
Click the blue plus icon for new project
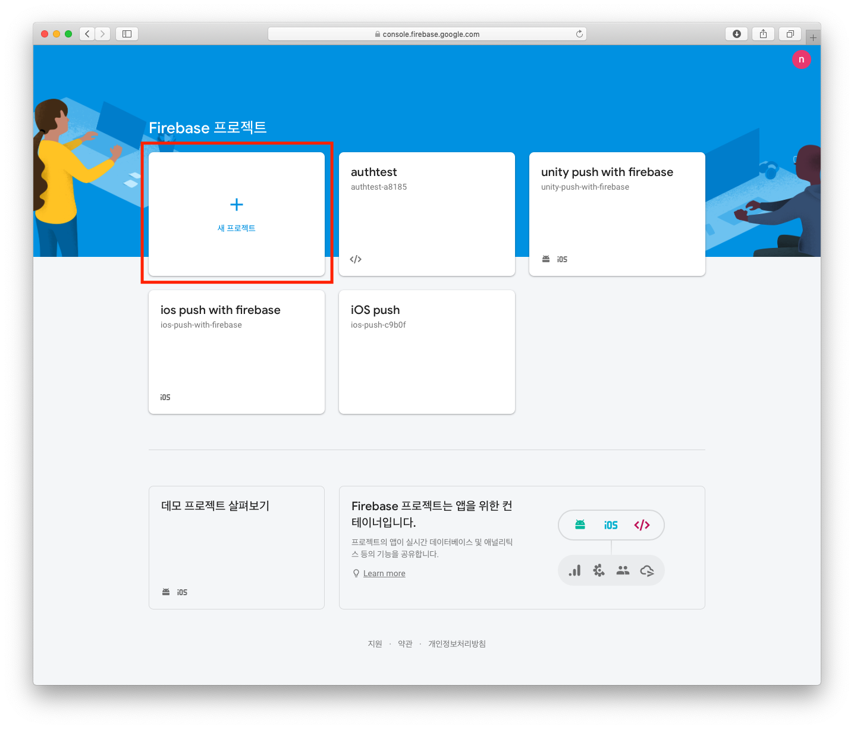pyautogui.click(x=237, y=205)
